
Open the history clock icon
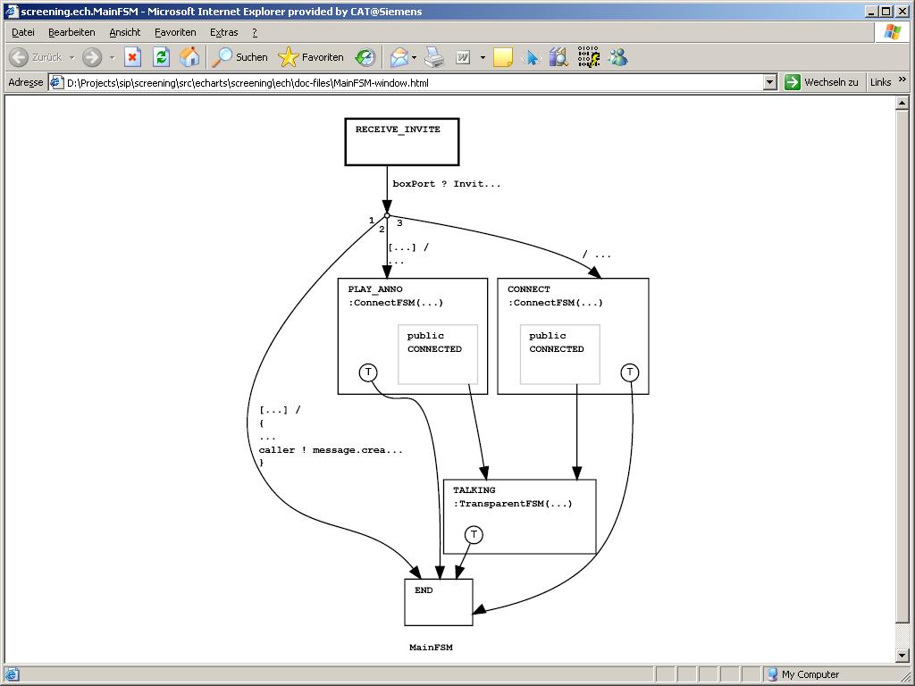click(365, 57)
